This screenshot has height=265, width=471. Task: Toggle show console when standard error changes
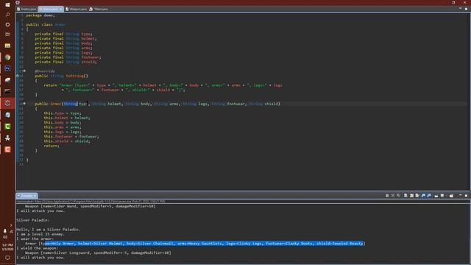tap(429, 196)
